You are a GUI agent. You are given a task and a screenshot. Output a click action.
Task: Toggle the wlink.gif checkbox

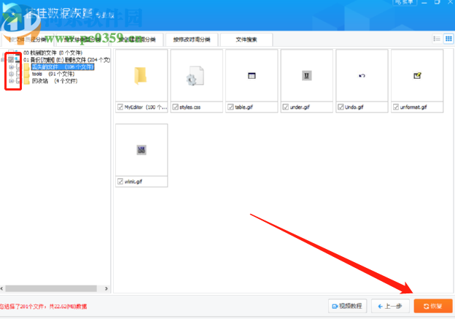(x=120, y=181)
